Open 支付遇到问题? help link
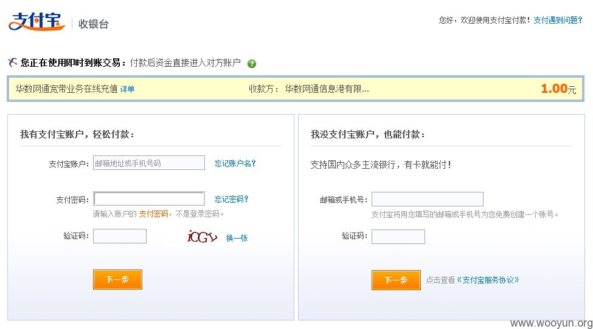 pos(558,20)
